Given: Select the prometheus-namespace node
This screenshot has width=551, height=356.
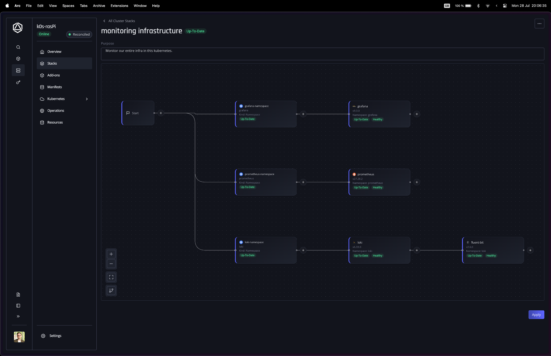Looking at the screenshot, I should [x=266, y=182].
